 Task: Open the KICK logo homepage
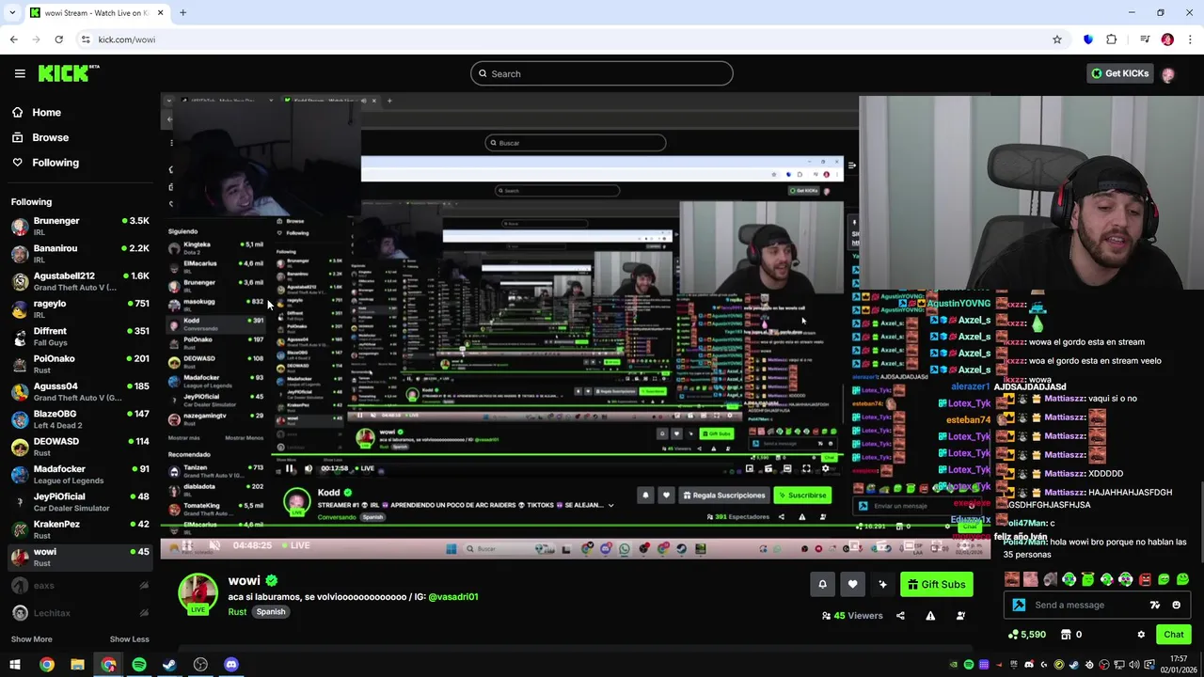[69, 73]
